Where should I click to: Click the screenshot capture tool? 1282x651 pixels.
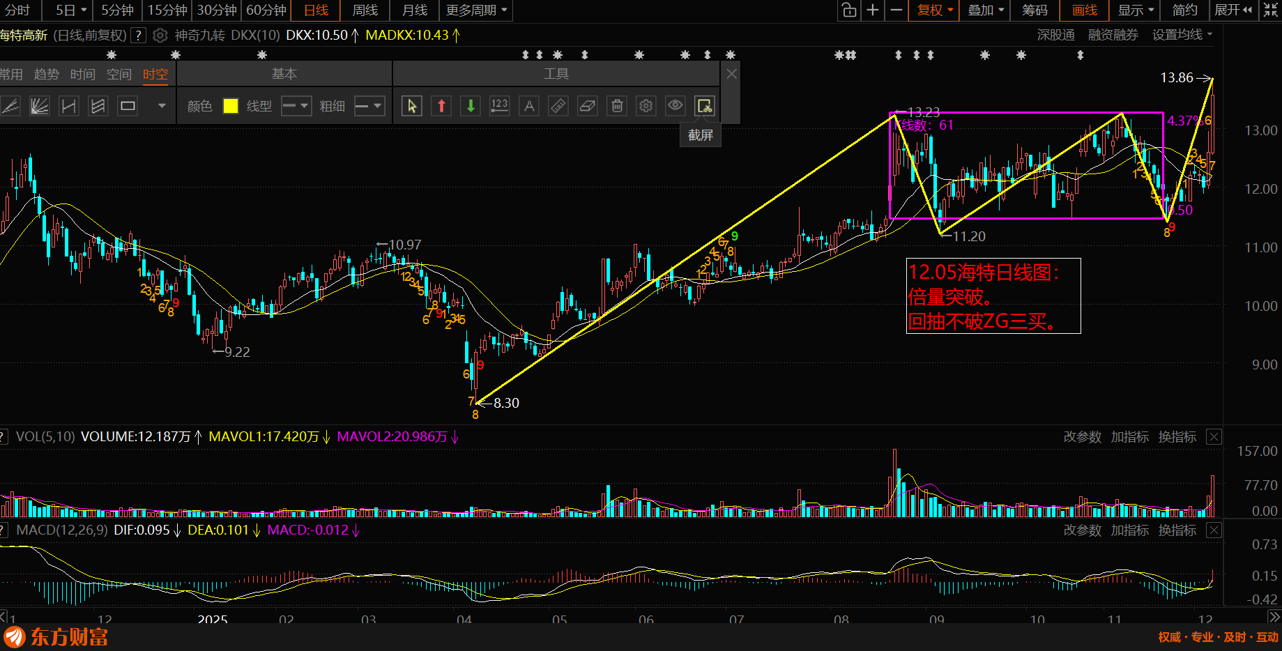(x=705, y=106)
